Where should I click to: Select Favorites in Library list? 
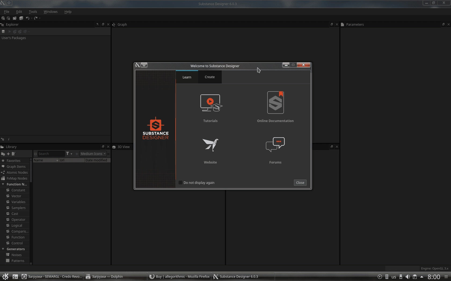tap(15, 161)
